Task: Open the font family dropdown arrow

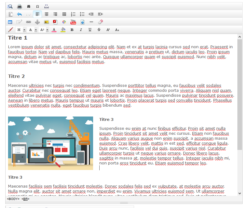Action: 36,30
